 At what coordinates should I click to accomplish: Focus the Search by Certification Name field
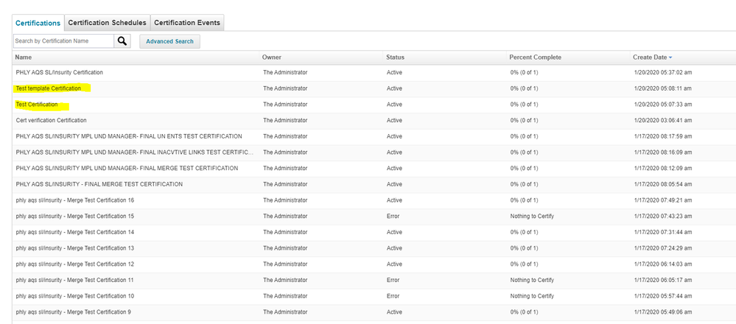(x=63, y=41)
